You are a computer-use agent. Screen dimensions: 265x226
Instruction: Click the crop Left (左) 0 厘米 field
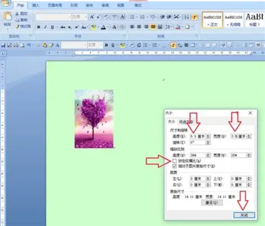click(x=198, y=178)
